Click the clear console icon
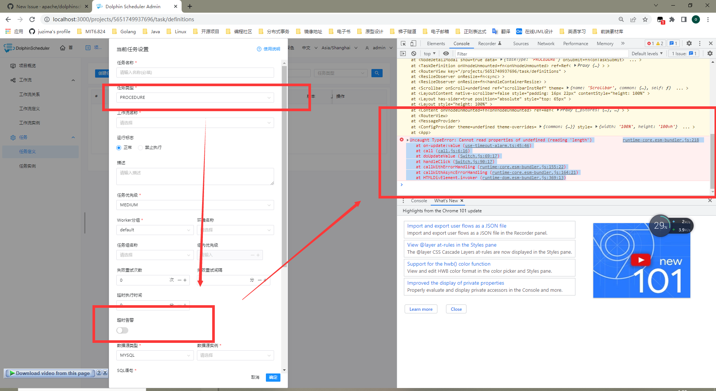 (x=414, y=54)
